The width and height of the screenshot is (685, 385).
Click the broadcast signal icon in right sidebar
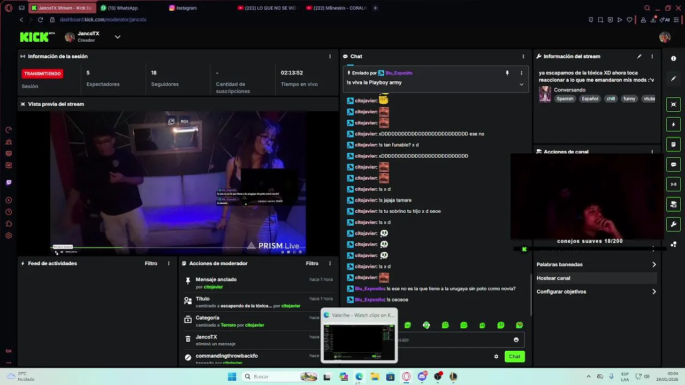[x=674, y=184]
